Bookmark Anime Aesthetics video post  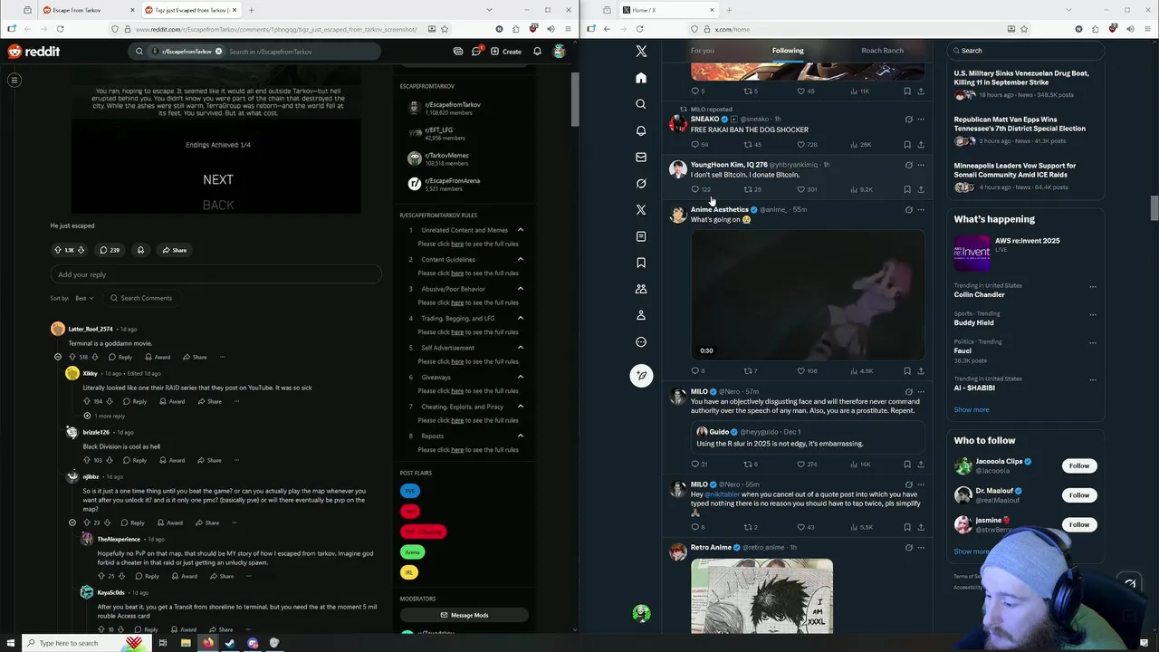(907, 370)
